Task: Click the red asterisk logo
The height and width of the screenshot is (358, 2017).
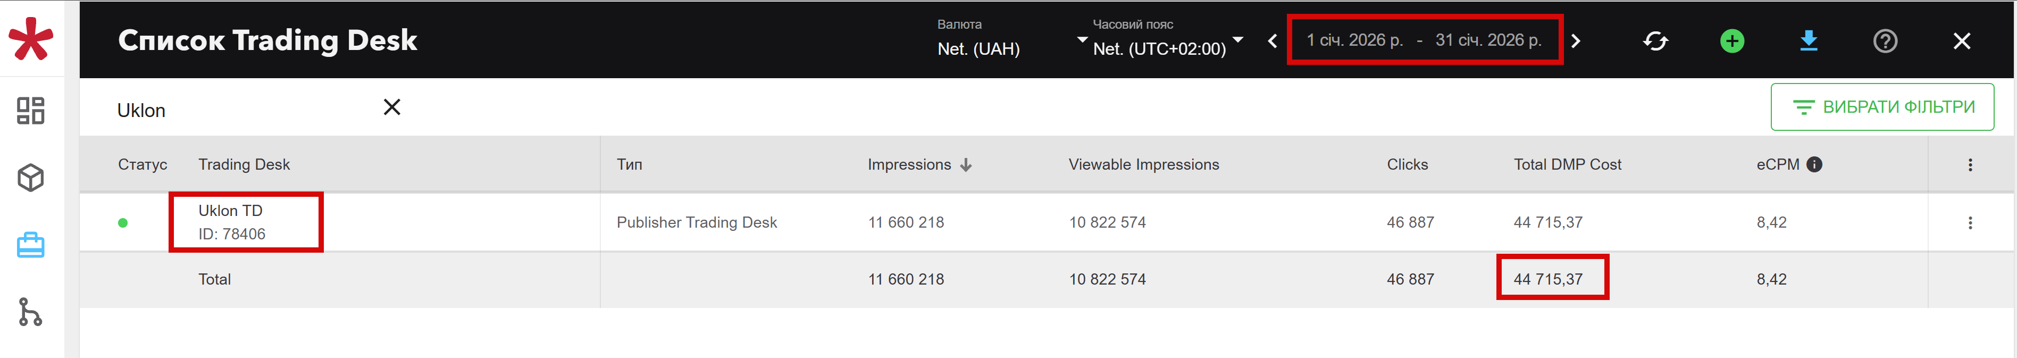Action: pos(30,38)
